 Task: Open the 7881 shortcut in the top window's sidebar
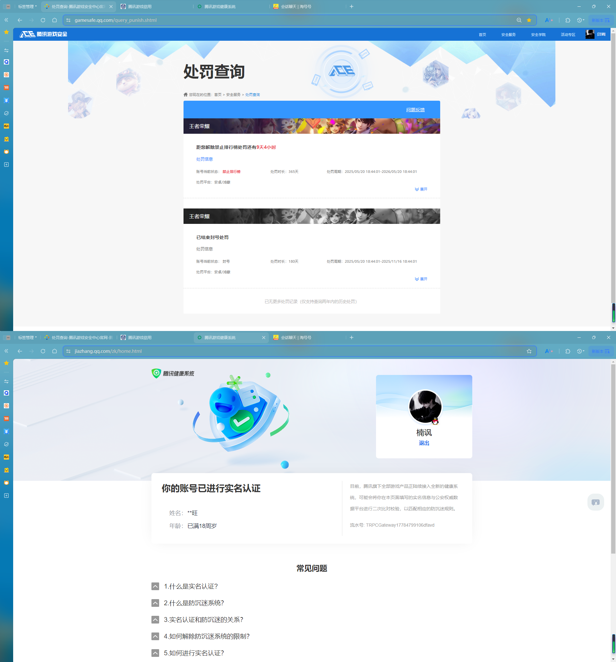6,88
